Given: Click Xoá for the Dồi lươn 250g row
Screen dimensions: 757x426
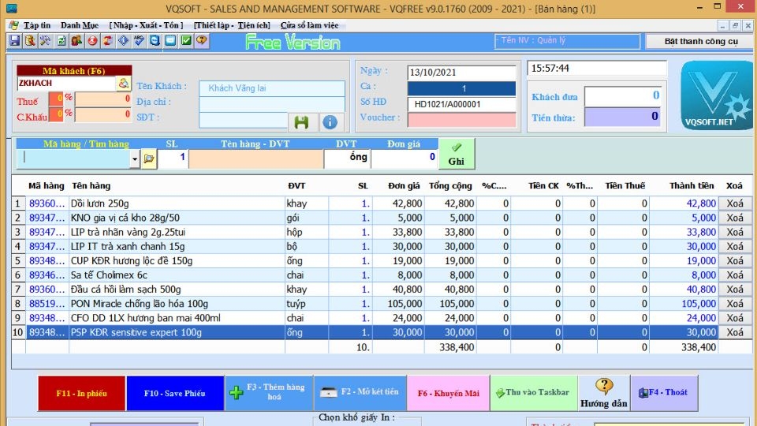Looking at the screenshot, I should pos(734,204).
